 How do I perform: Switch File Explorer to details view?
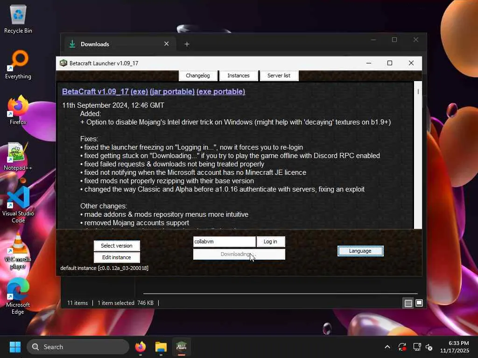tap(408, 303)
